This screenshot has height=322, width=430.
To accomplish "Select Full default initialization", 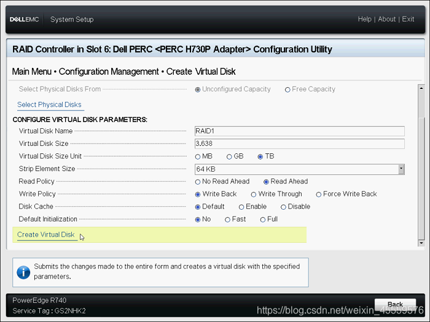I will coord(263,220).
